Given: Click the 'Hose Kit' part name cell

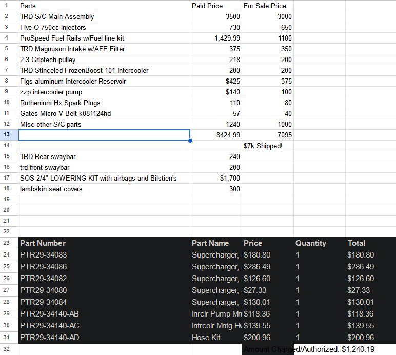Looking at the screenshot, I should click(x=215, y=338).
